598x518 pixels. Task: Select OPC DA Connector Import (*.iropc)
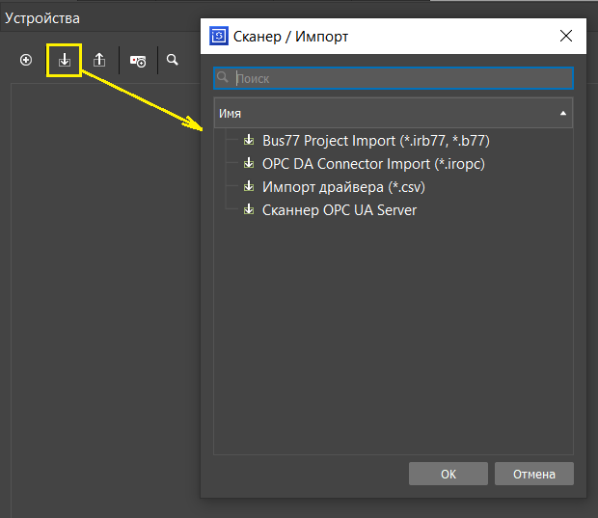pos(373,164)
